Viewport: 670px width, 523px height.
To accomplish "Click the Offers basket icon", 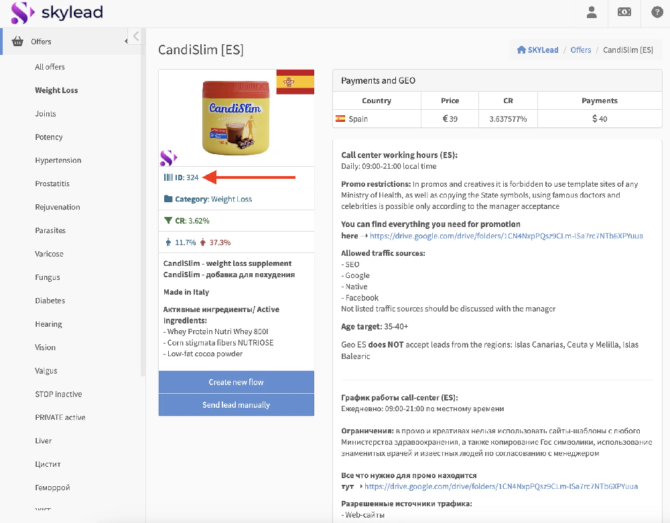I will [x=17, y=42].
